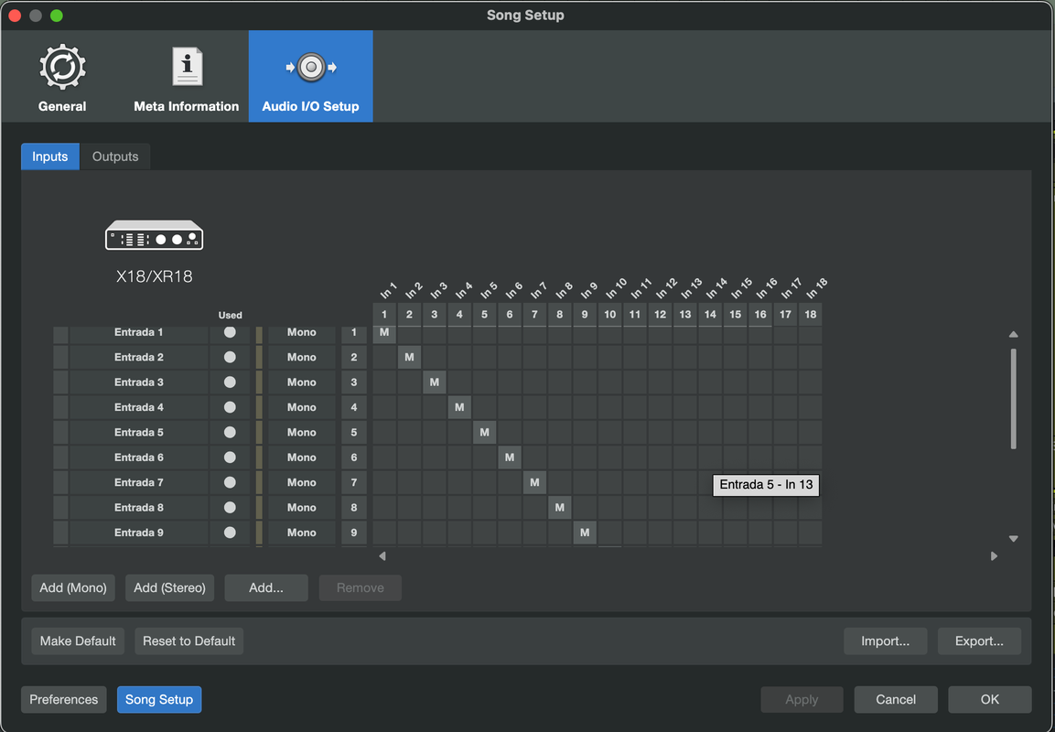Open Export... for I/O configuration
The image size is (1055, 732).
[x=979, y=641]
